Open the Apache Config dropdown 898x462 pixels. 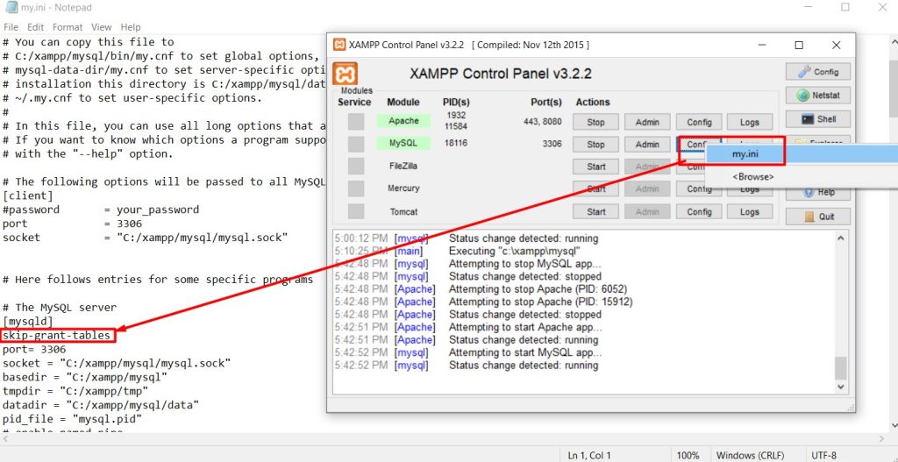[699, 123]
